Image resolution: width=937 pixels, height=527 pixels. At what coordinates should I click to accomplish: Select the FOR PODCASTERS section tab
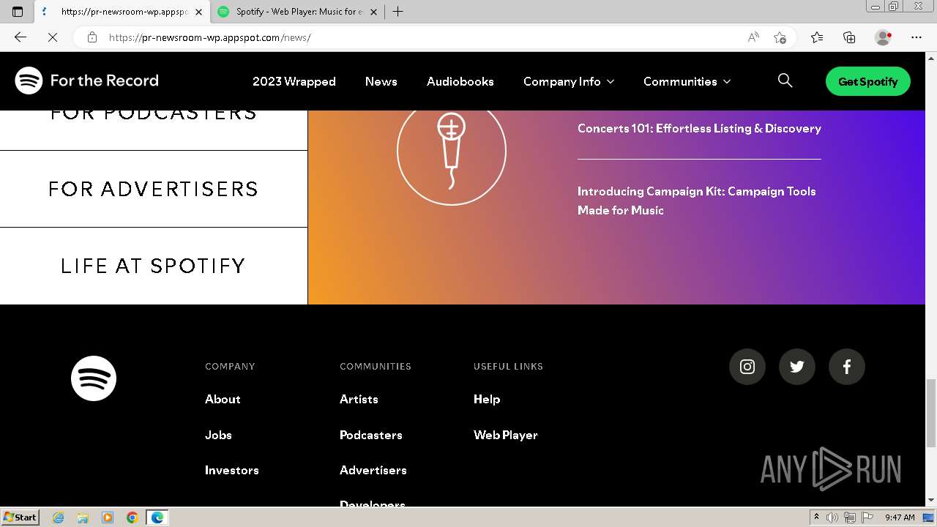coord(154,130)
